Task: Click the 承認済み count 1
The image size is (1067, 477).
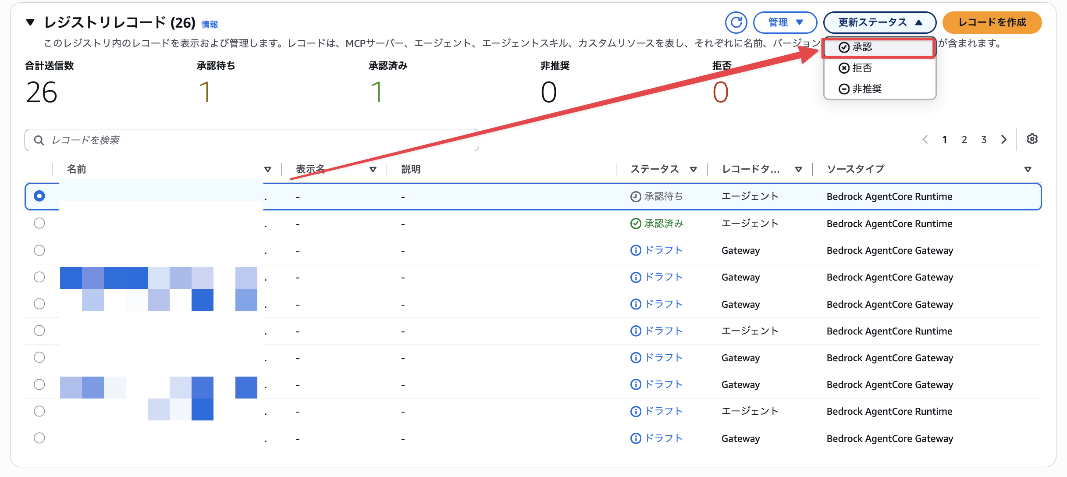Action: coord(377,92)
